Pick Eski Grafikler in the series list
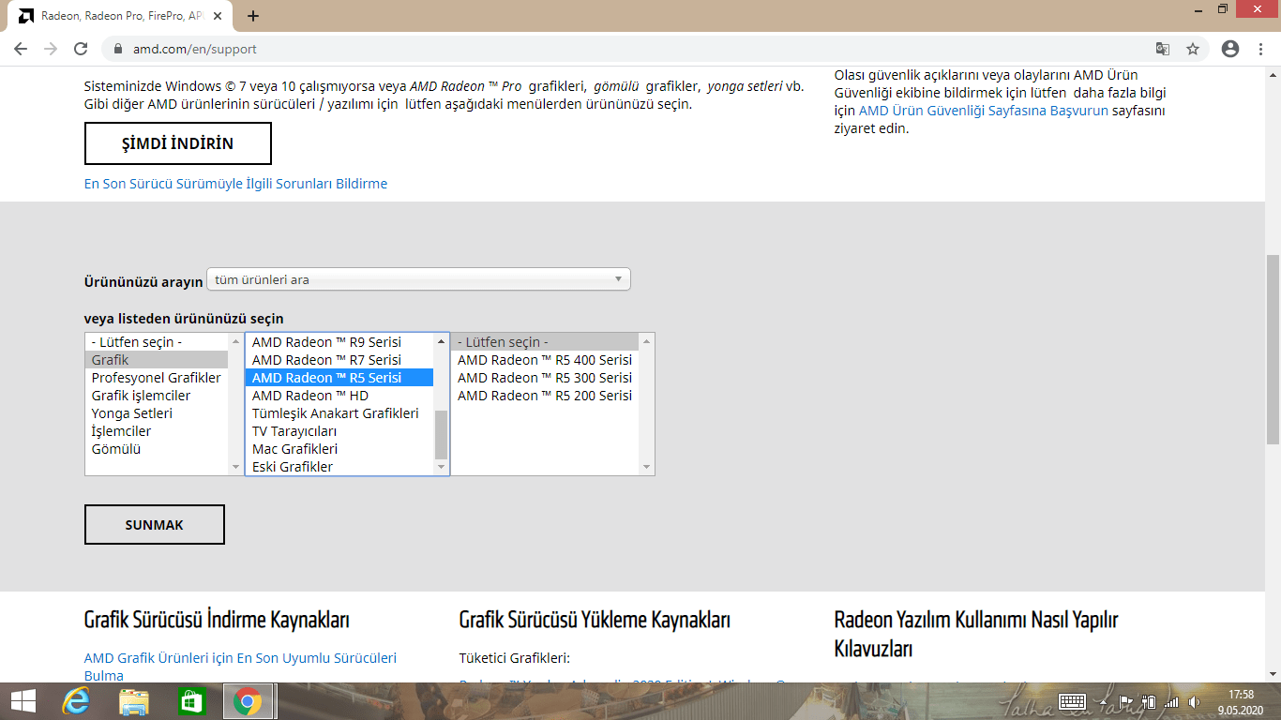1281x720 pixels. (339, 467)
